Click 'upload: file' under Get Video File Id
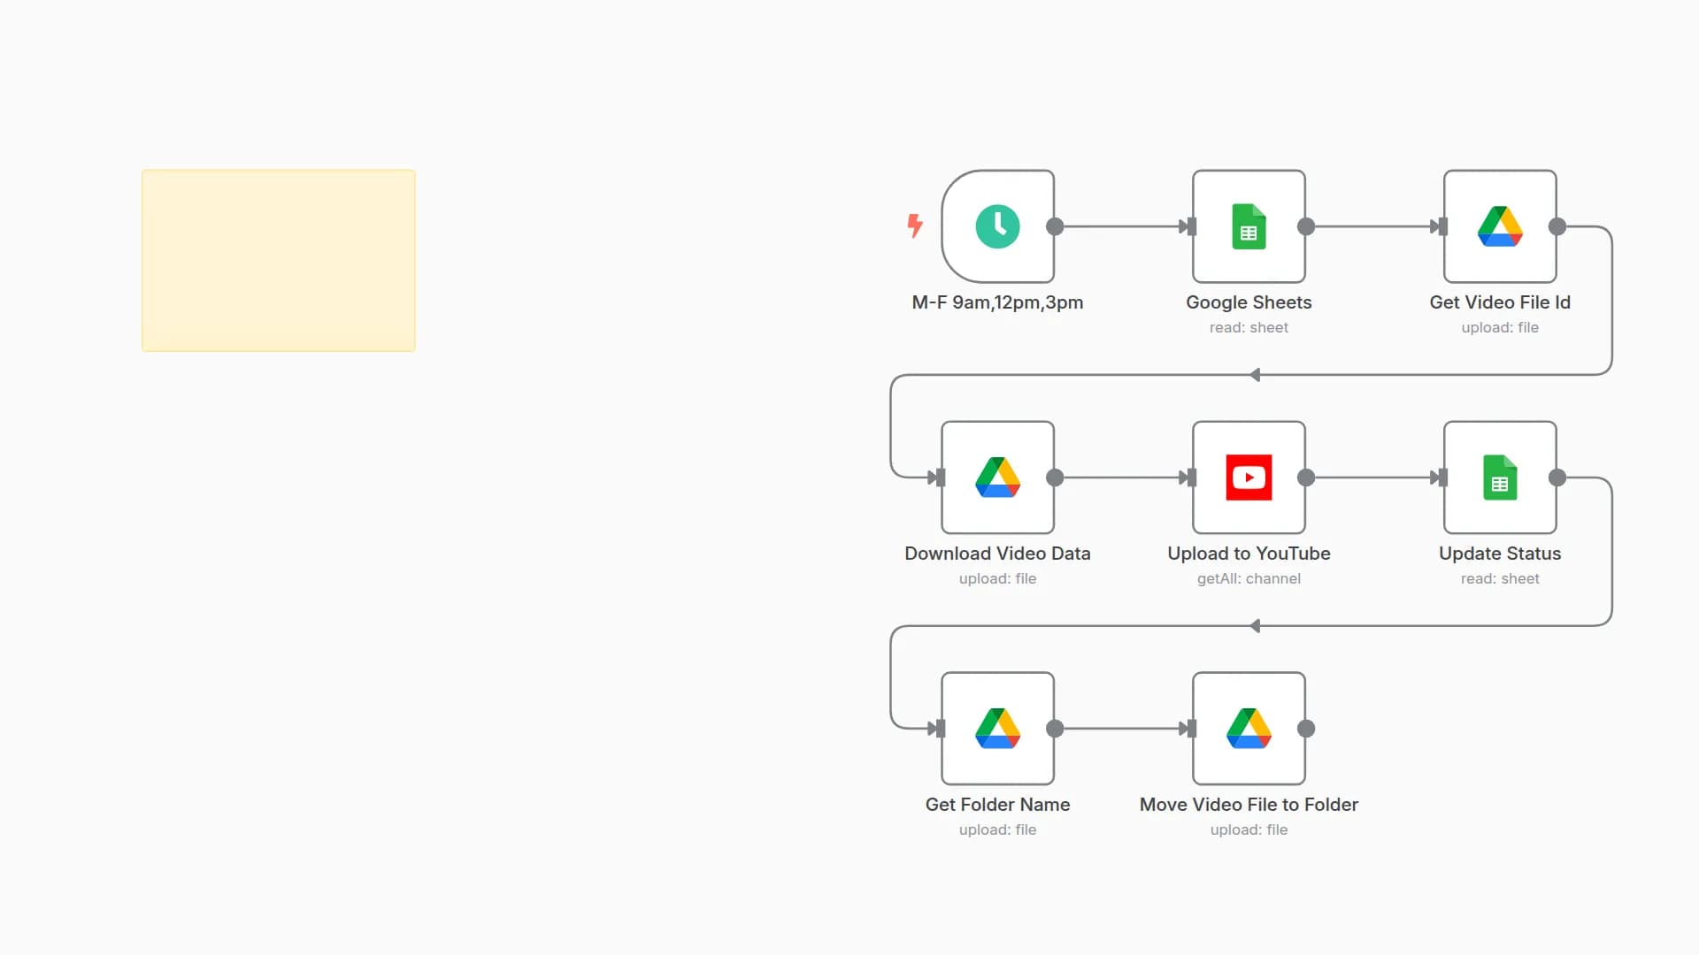Screen dimensions: 1699x955 coord(1500,327)
